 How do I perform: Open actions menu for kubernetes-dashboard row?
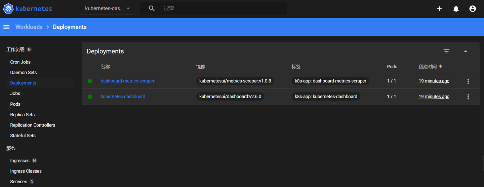click(x=468, y=97)
